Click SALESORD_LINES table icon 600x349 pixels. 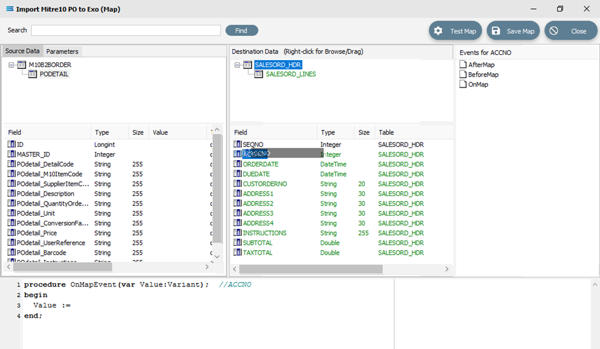tap(259, 74)
